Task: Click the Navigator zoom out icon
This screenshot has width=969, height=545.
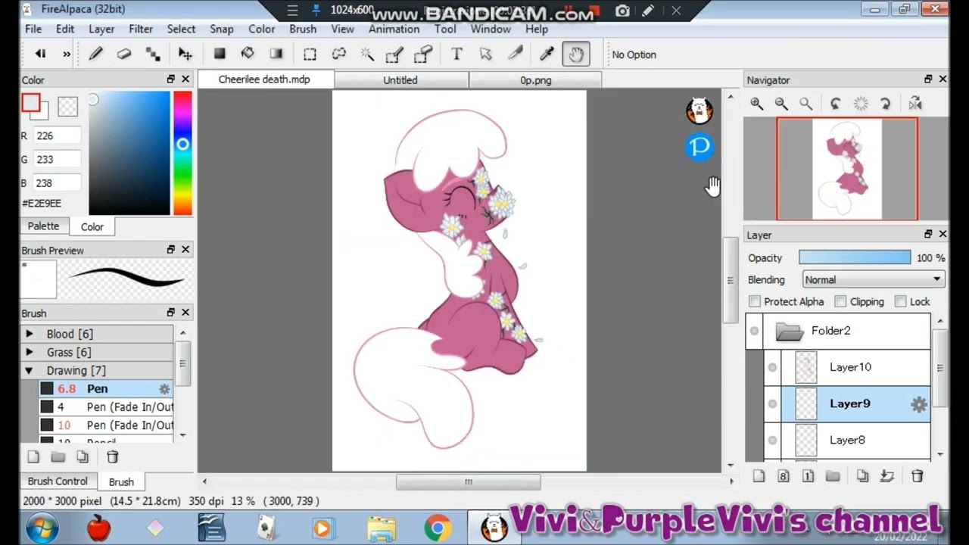Action: (781, 104)
